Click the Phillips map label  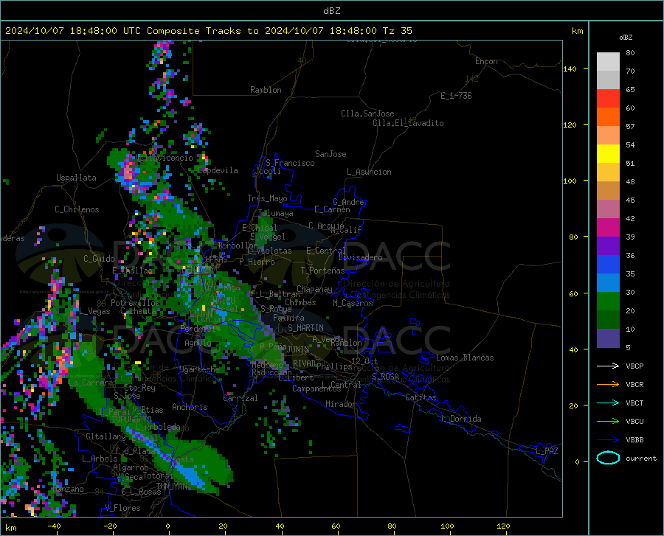pyautogui.click(x=334, y=366)
